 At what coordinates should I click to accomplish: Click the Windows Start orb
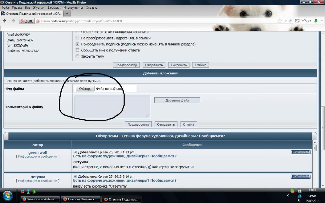coord(8,195)
